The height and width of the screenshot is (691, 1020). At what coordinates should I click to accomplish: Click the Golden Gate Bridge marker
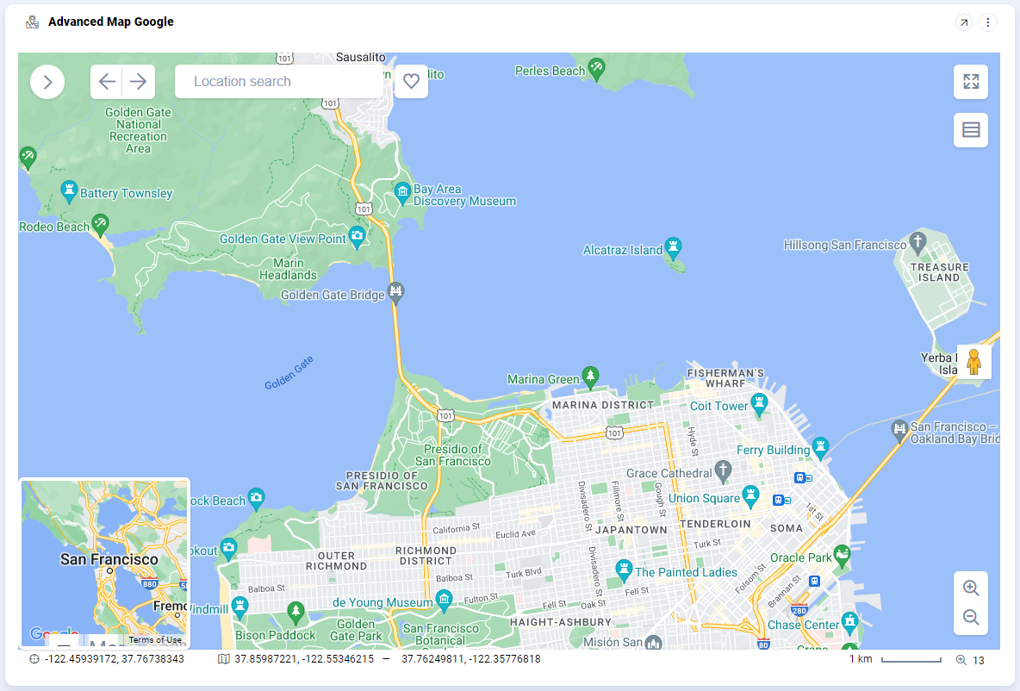pyautogui.click(x=395, y=292)
